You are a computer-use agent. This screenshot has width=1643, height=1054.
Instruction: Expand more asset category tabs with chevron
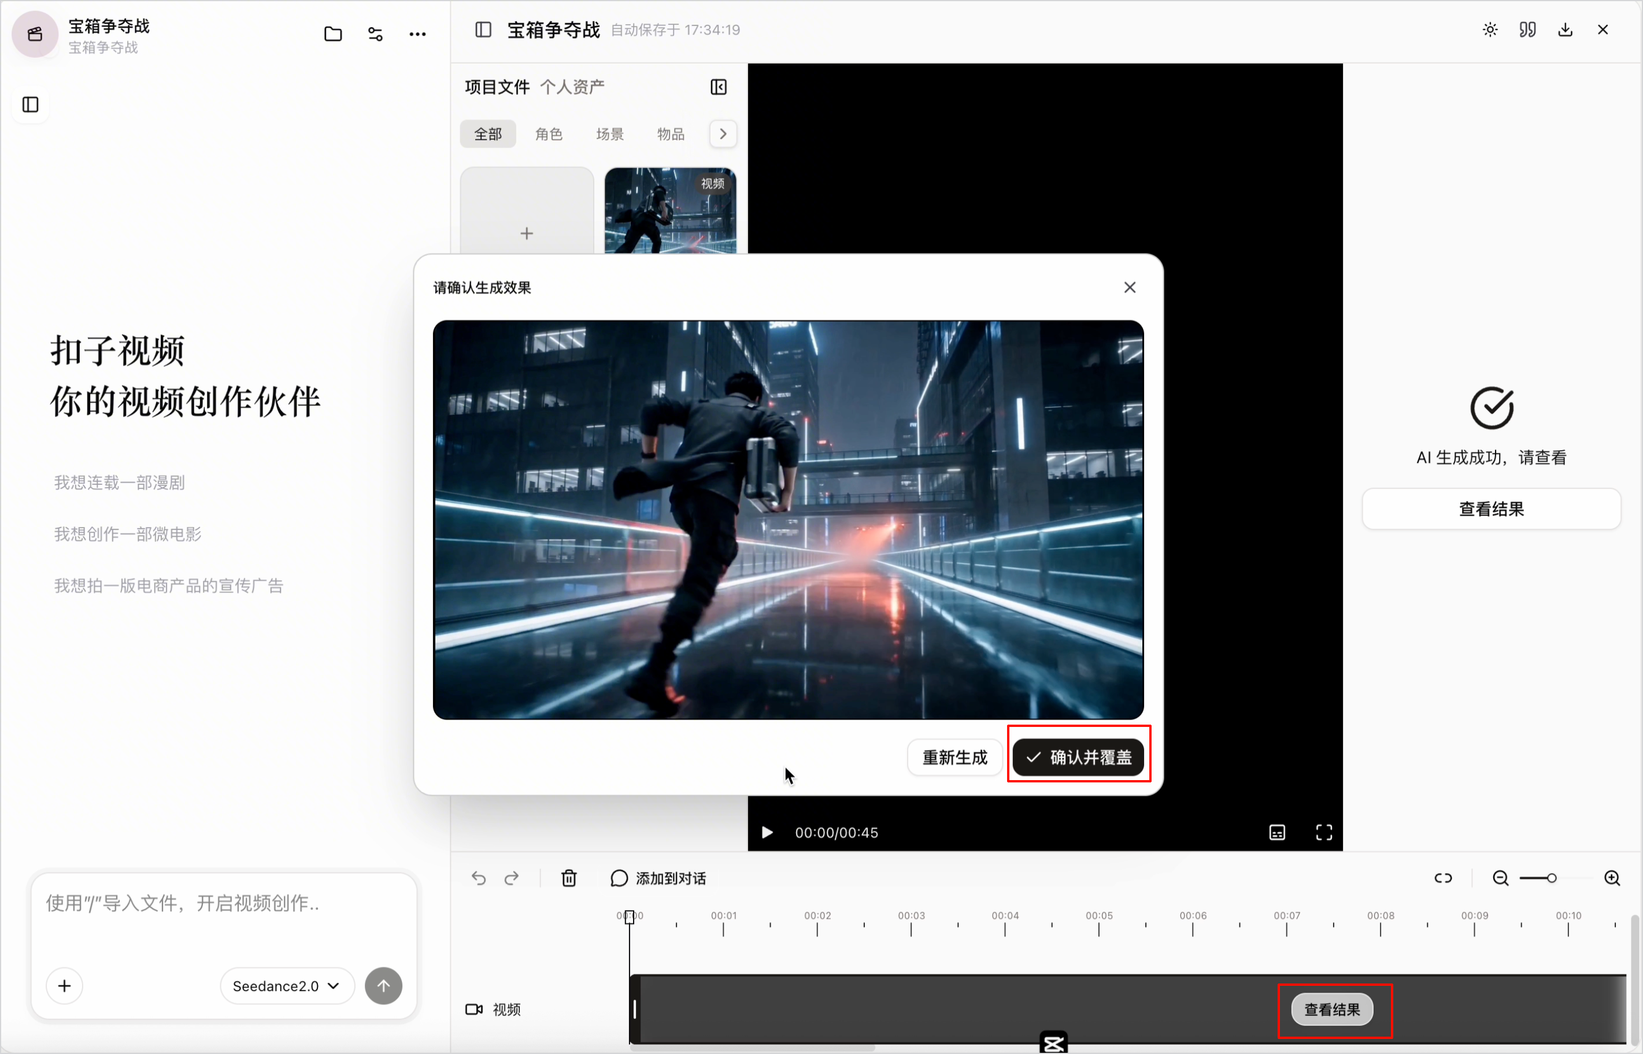723,134
